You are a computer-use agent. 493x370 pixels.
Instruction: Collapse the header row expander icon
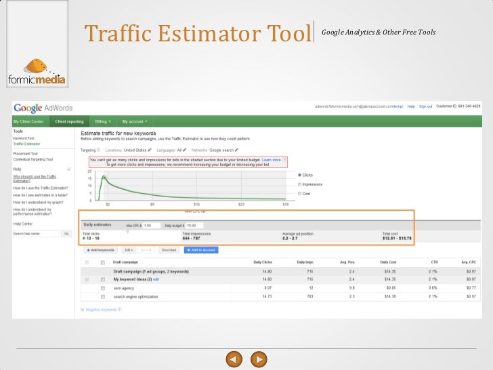[87, 262]
